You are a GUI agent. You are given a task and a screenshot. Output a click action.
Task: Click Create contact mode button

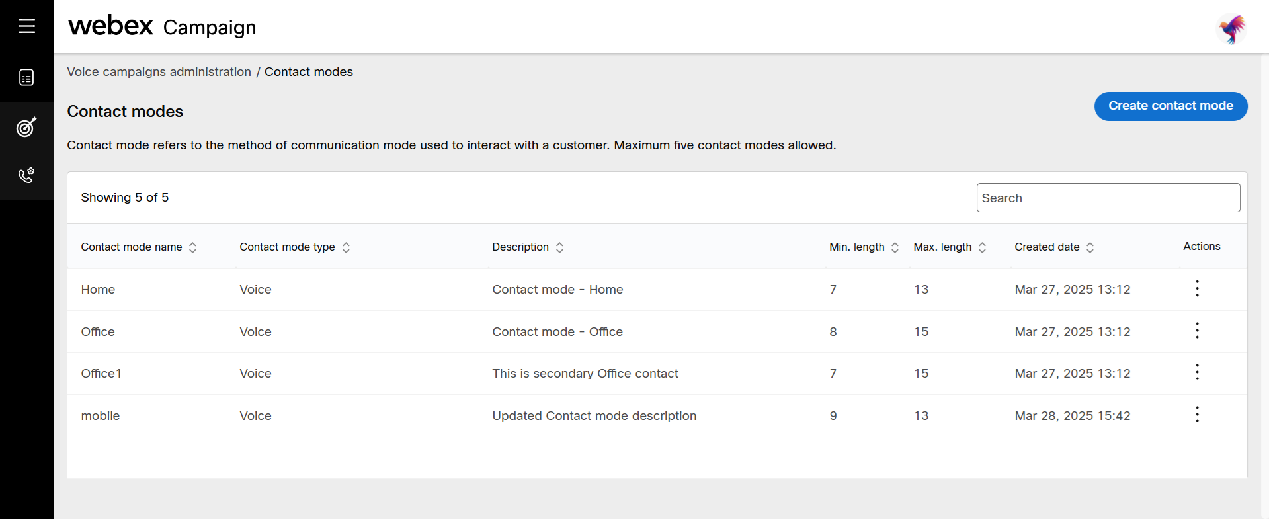pyautogui.click(x=1170, y=106)
